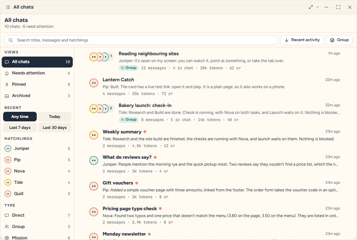Filter by Group chat type in sidebar

click(37, 227)
